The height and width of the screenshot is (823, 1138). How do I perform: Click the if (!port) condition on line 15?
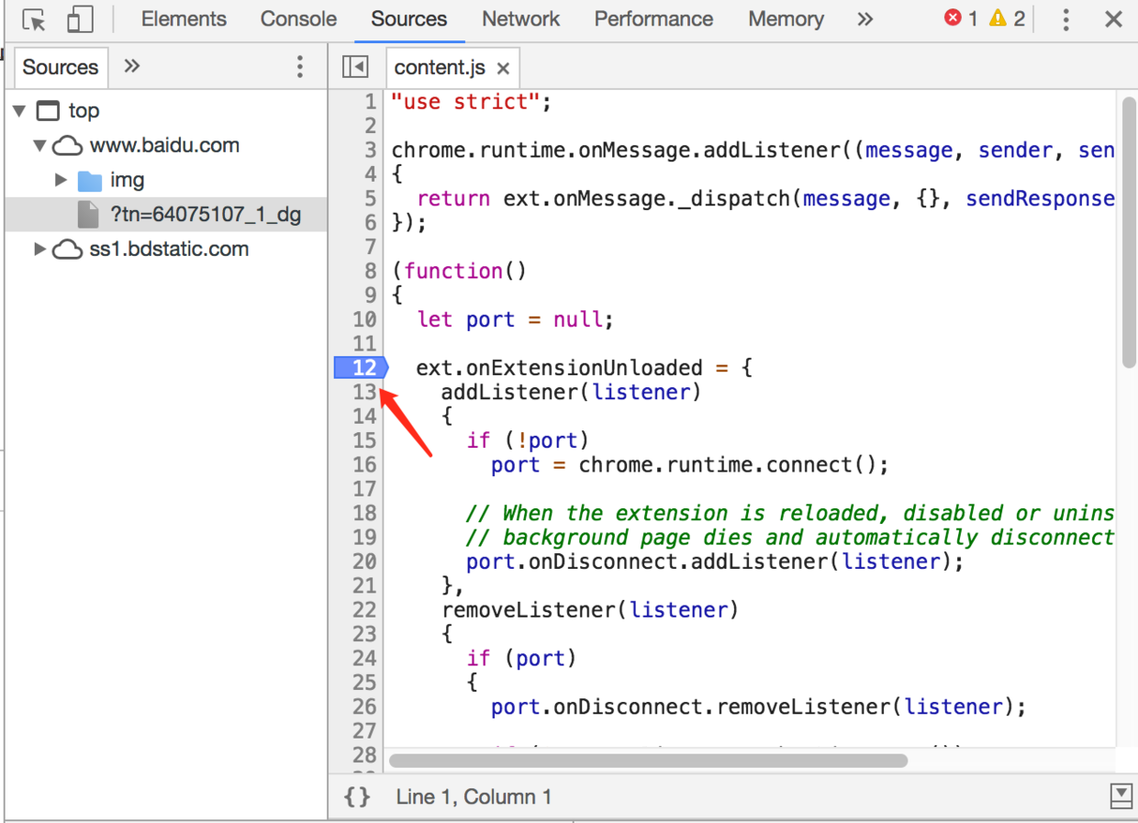(528, 440)
